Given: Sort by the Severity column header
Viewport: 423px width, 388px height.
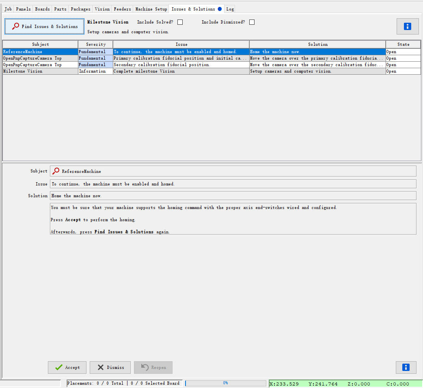Looking at the screenshot, I should (x=96, y=44).
